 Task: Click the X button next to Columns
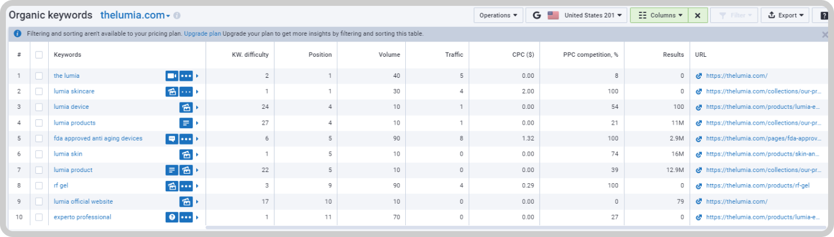697,15
